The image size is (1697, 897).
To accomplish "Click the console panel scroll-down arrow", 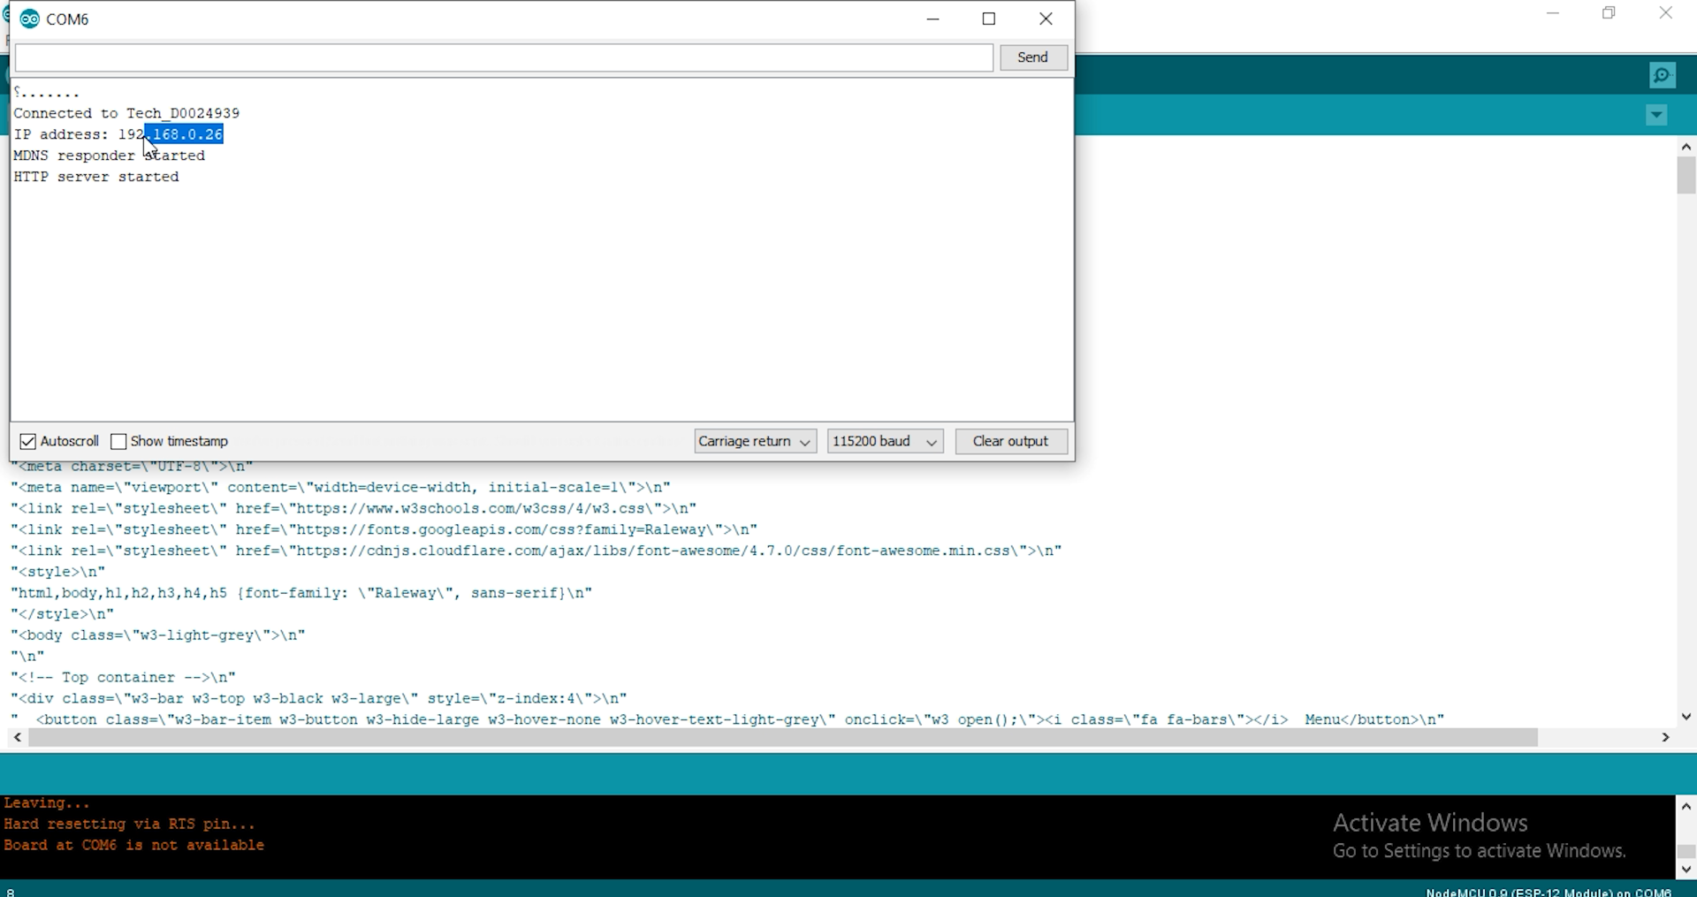I will tap(1686, 870).
